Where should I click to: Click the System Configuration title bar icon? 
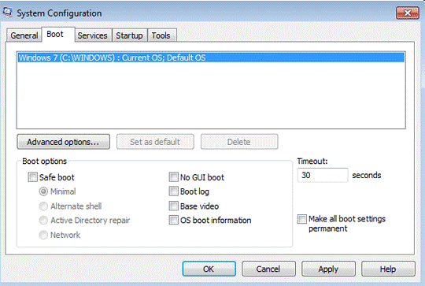click(8, 13)
